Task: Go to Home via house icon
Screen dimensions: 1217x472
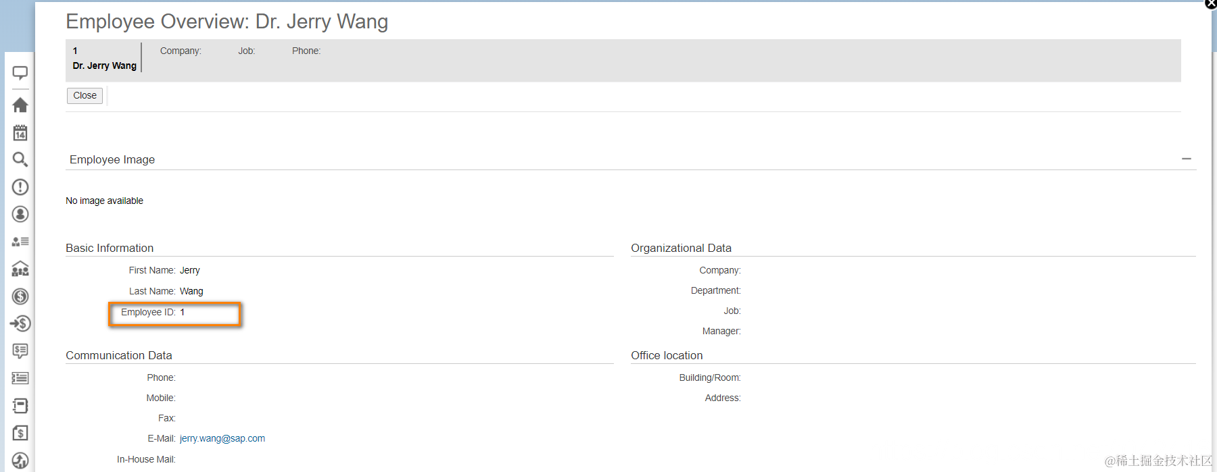Action: pyautogui.click(x=20, y=105)
